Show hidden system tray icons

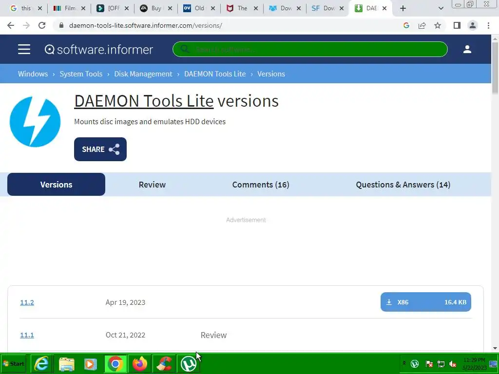tap(404, 363)
